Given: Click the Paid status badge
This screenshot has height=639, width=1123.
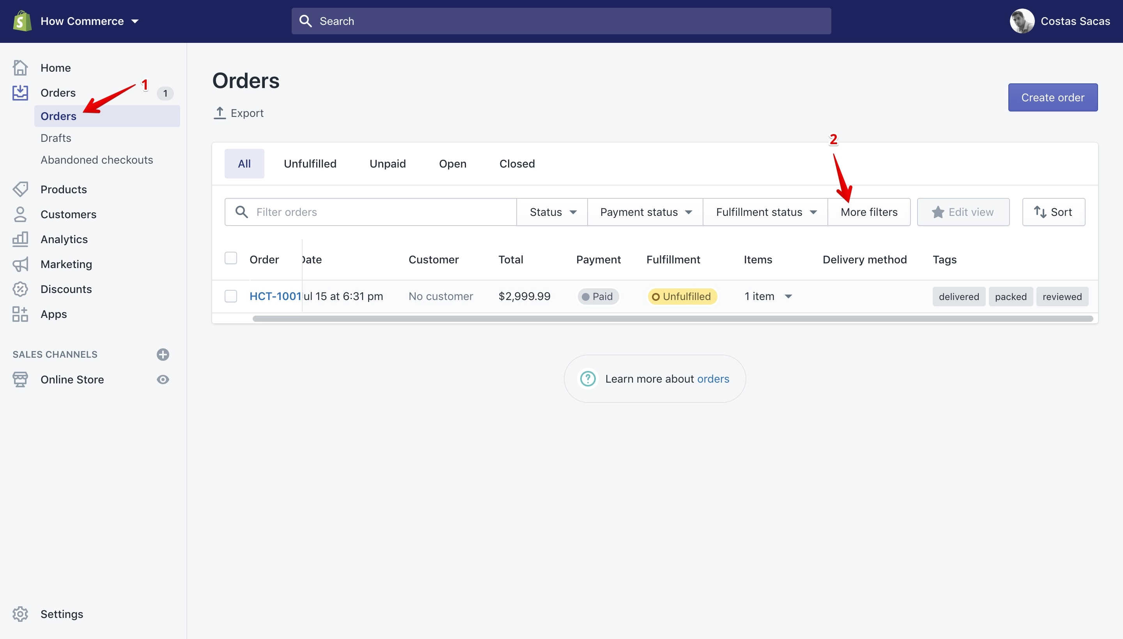Looking at the screenshot, I should 598,297.
